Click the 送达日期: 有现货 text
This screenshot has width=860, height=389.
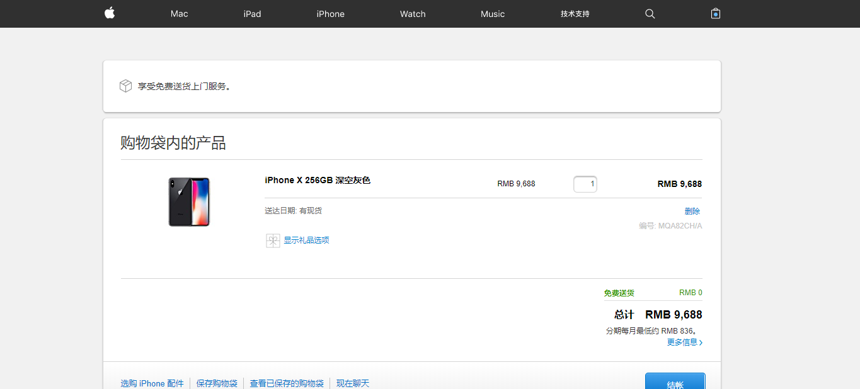click(293, 211)
